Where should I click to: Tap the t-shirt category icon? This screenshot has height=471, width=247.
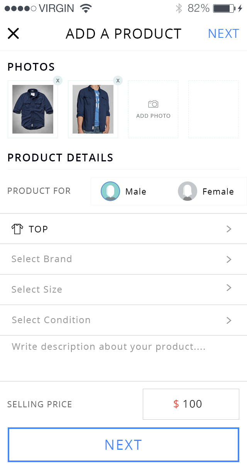17,229
